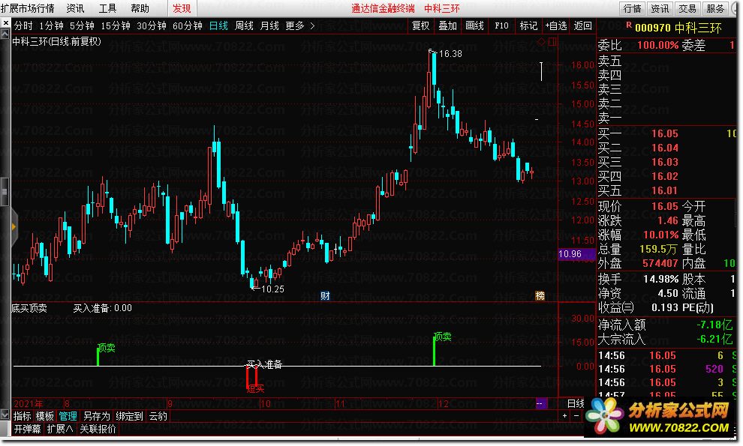Click the minus zoom-out button
Image resolution: width=743 pixels, height=446 pixels.
coord(576,416)
